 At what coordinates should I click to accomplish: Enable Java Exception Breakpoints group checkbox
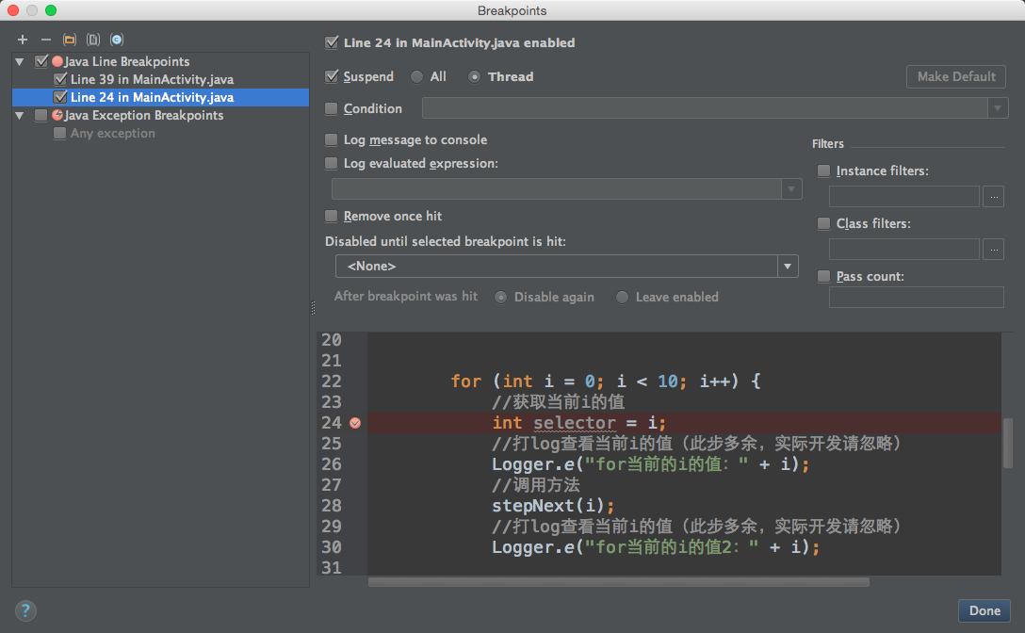tap(41, 115)
